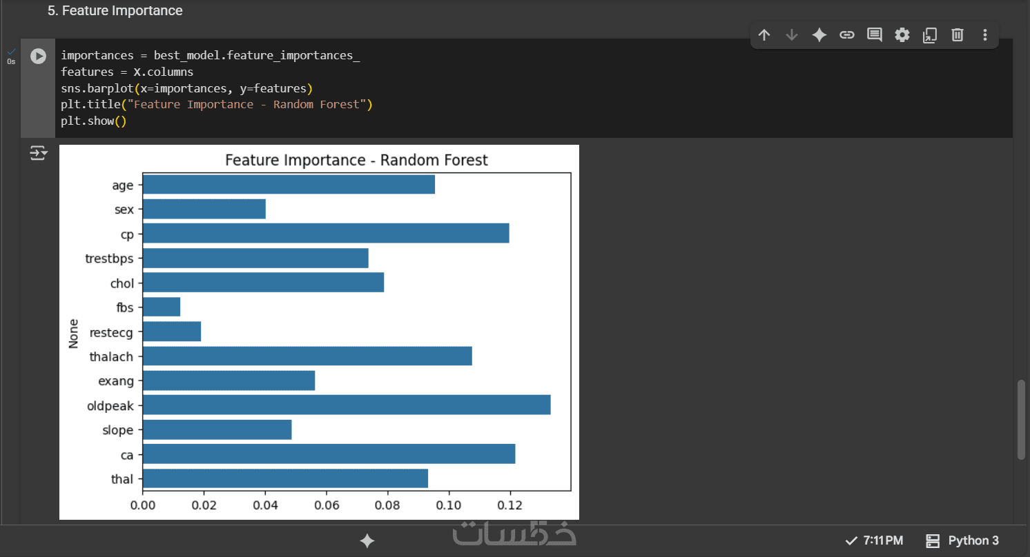This screenshot has height=557, width=1030.
Task: Click the 5. Feature Importance heading
Action: pyautogui.click(x=115, y=11)
